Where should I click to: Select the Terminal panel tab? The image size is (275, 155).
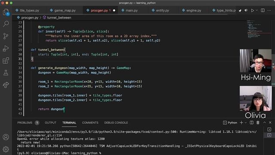coord(69,123)
